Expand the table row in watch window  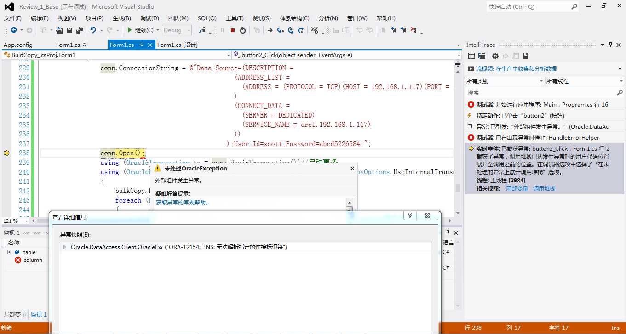pyautogui.click(x=9, y=252)
